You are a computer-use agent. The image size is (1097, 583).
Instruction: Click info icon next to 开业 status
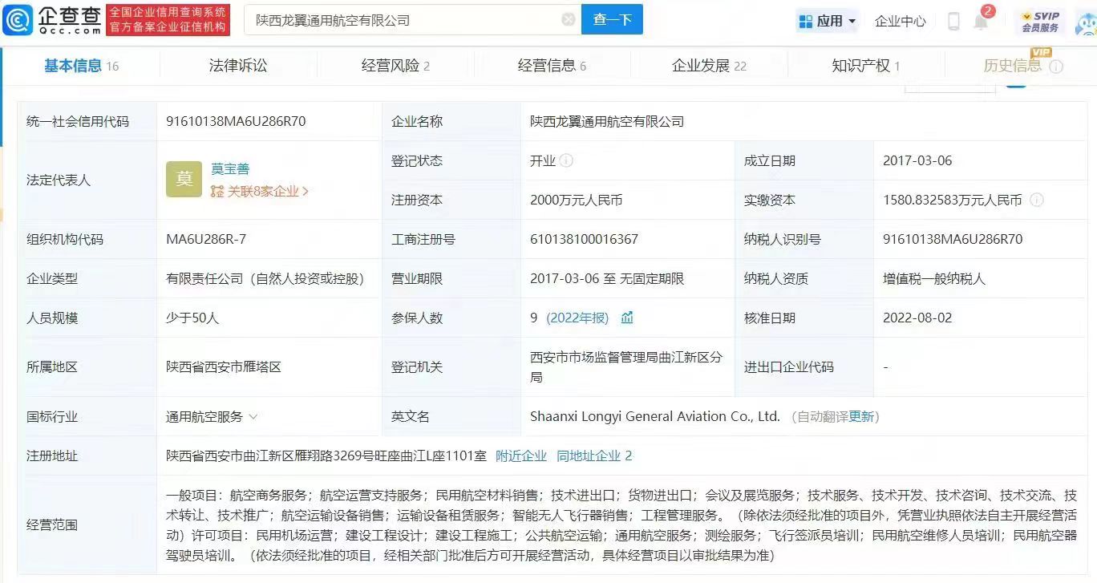point(566,160)
